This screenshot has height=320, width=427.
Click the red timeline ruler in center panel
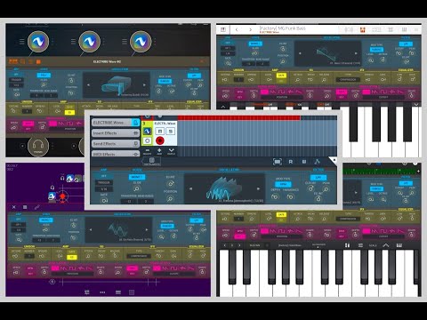coord(239,118)
